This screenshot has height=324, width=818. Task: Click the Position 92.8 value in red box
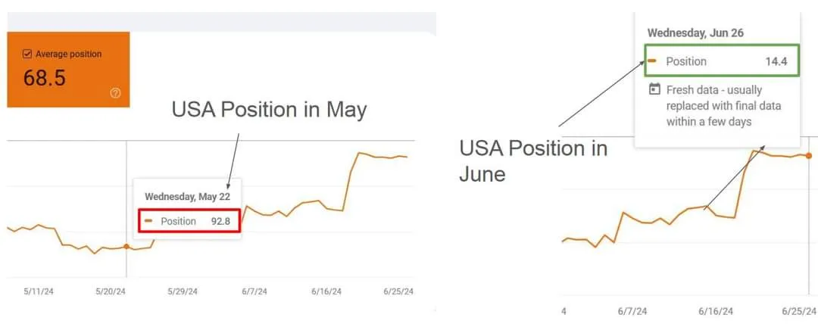[x=220, y=221]
